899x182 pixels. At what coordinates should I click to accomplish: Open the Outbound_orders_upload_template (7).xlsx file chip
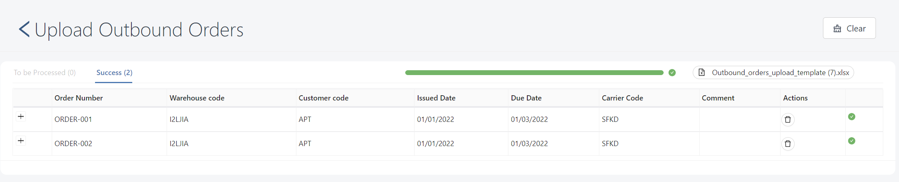coord(780,73)
